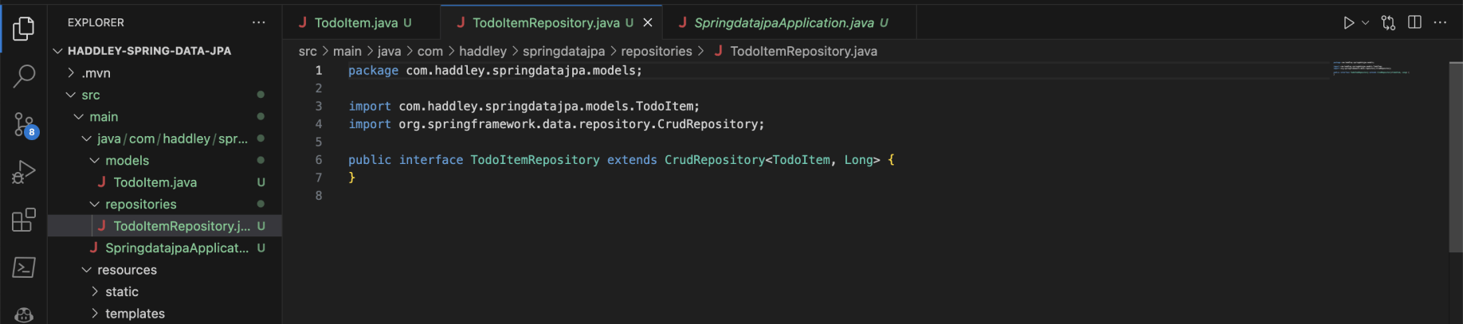Collapse the models folder
The width and height of the screenshot is (1463, 324).
coord(95,161)
